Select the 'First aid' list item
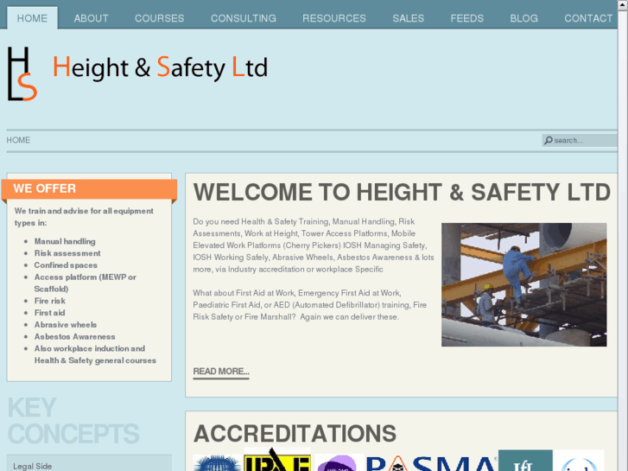This screenshot has width=628, height=471. pos(49,313)
